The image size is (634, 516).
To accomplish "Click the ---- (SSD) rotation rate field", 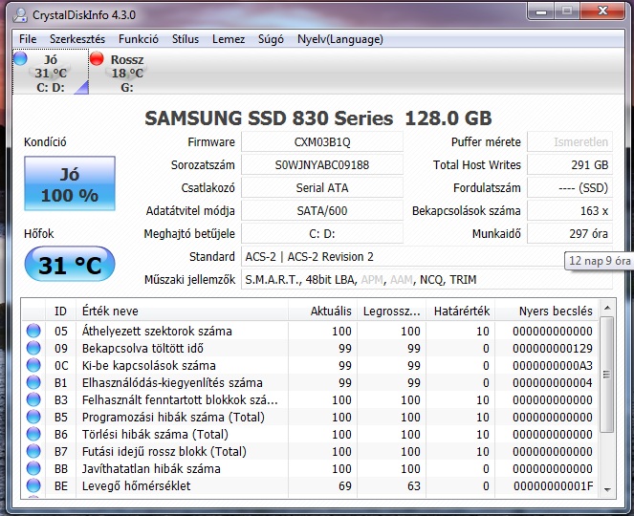I will pyautogui.click(x=570, y=188).
